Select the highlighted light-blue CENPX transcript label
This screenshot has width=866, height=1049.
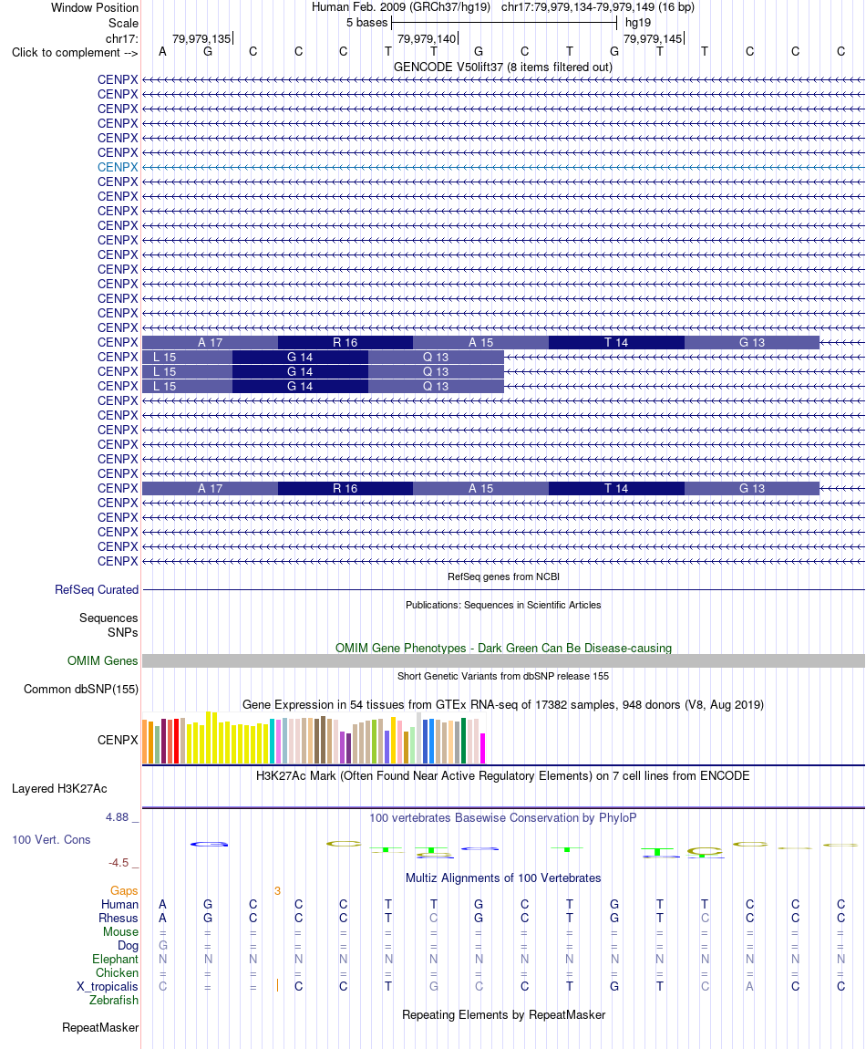point(118,167)
